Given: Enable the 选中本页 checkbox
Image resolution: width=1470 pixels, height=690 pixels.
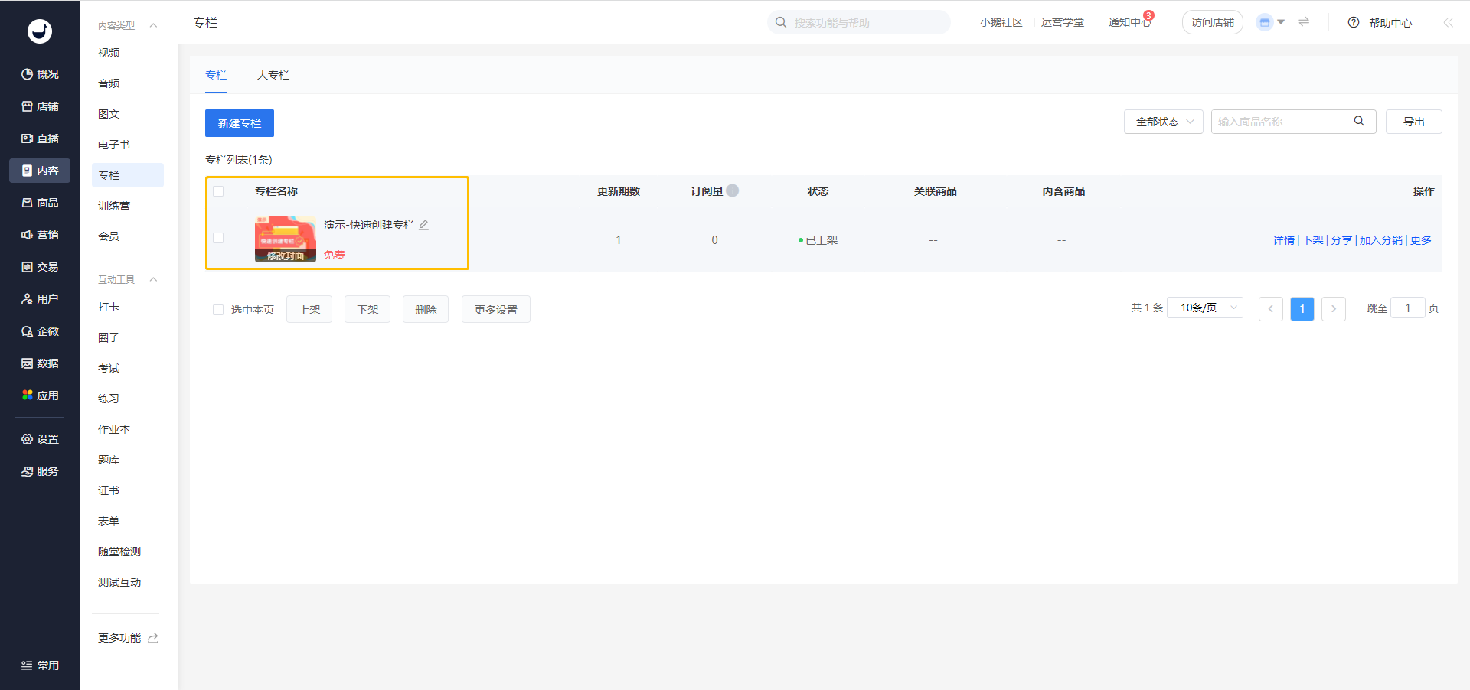Looking at the screenshot, I should 218,310.
